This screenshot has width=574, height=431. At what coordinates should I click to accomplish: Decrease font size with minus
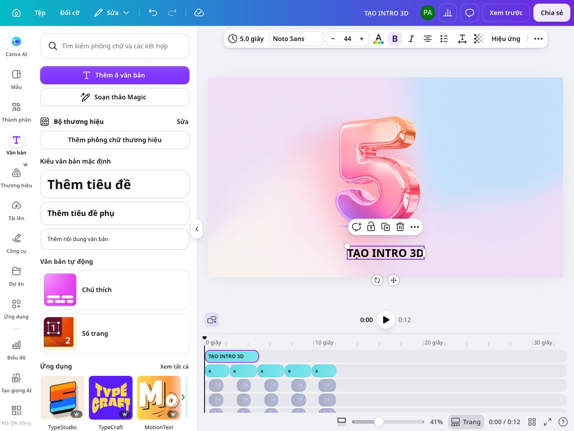[x=333, y=39]
